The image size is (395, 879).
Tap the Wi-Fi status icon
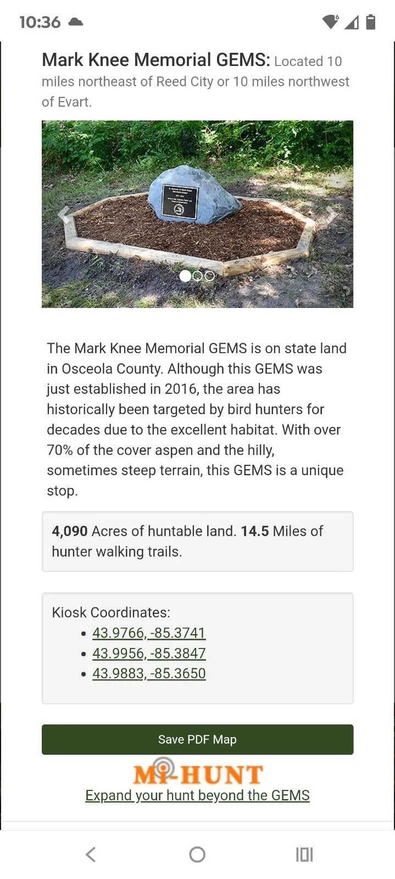click(x=330, y=22)
